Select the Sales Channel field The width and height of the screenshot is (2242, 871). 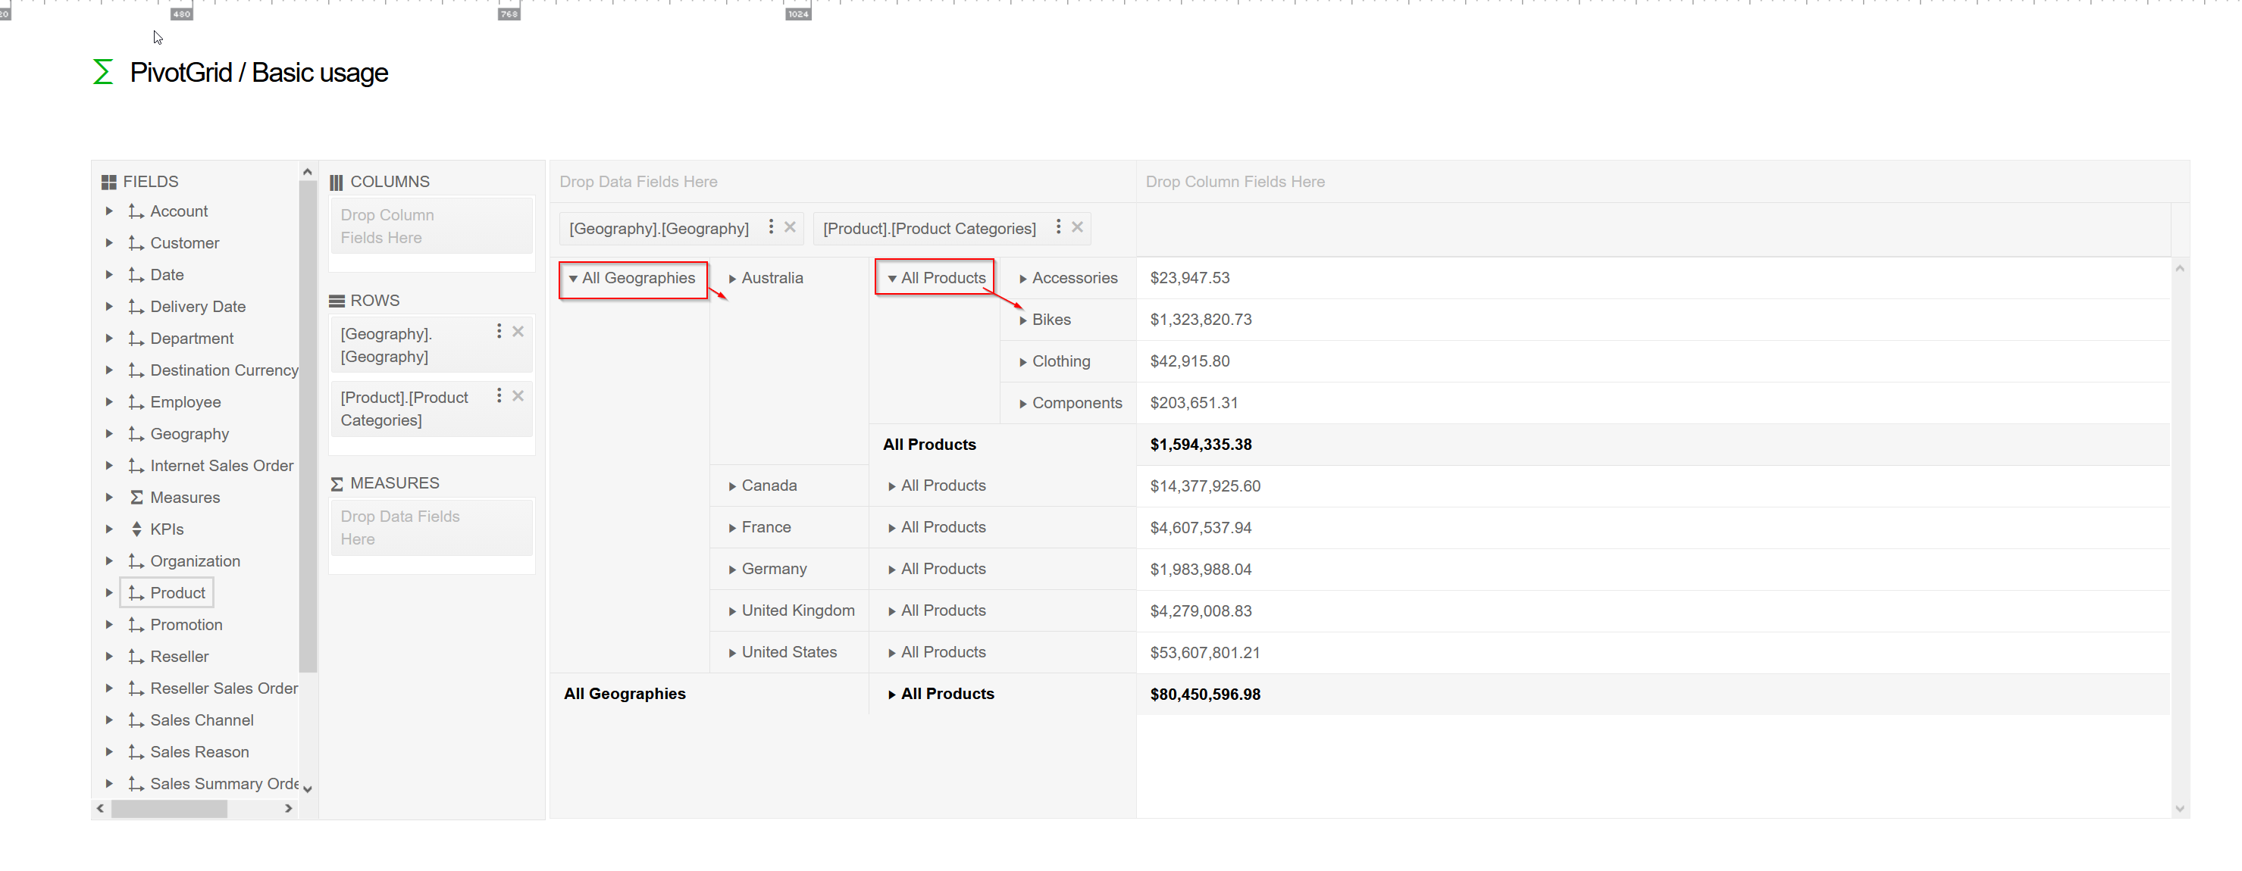point(201,720)
